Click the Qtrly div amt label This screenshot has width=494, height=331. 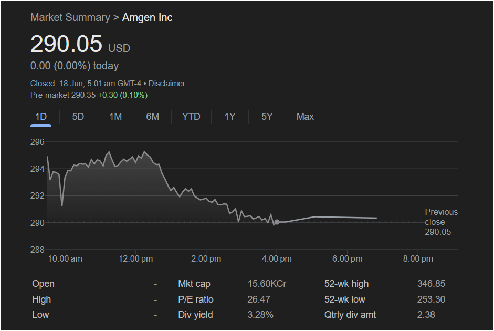(350, 315)
